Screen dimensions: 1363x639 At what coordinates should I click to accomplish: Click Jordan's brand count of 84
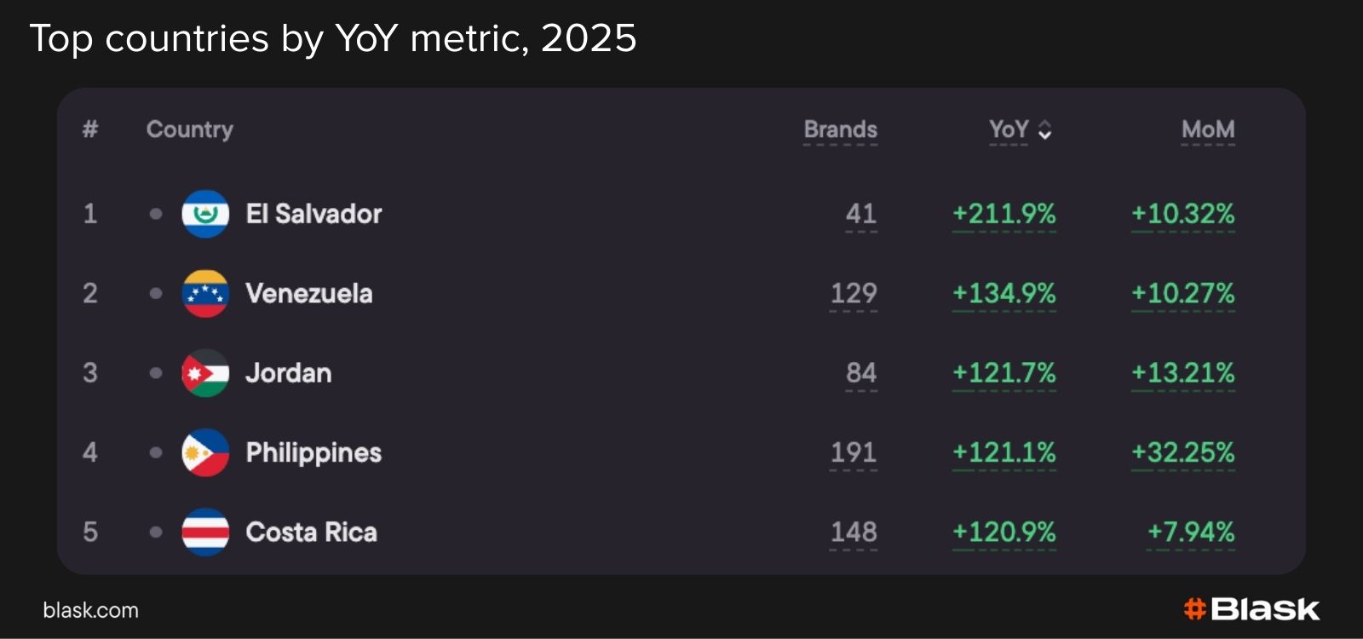coord(860,373)
